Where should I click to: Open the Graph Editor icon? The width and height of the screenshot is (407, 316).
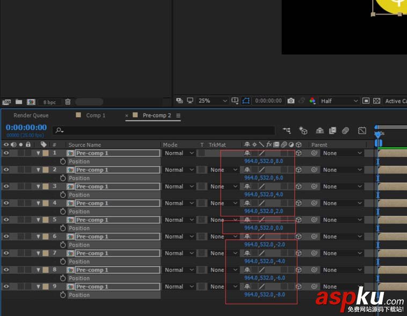pyautogui.click(x=362, y=131)
